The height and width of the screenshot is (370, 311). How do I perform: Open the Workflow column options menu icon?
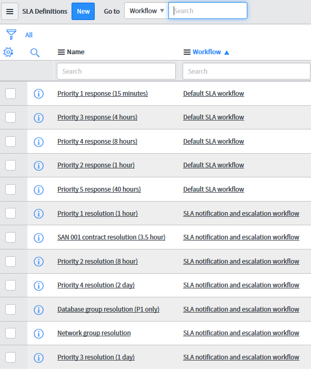tap(187, 52)
